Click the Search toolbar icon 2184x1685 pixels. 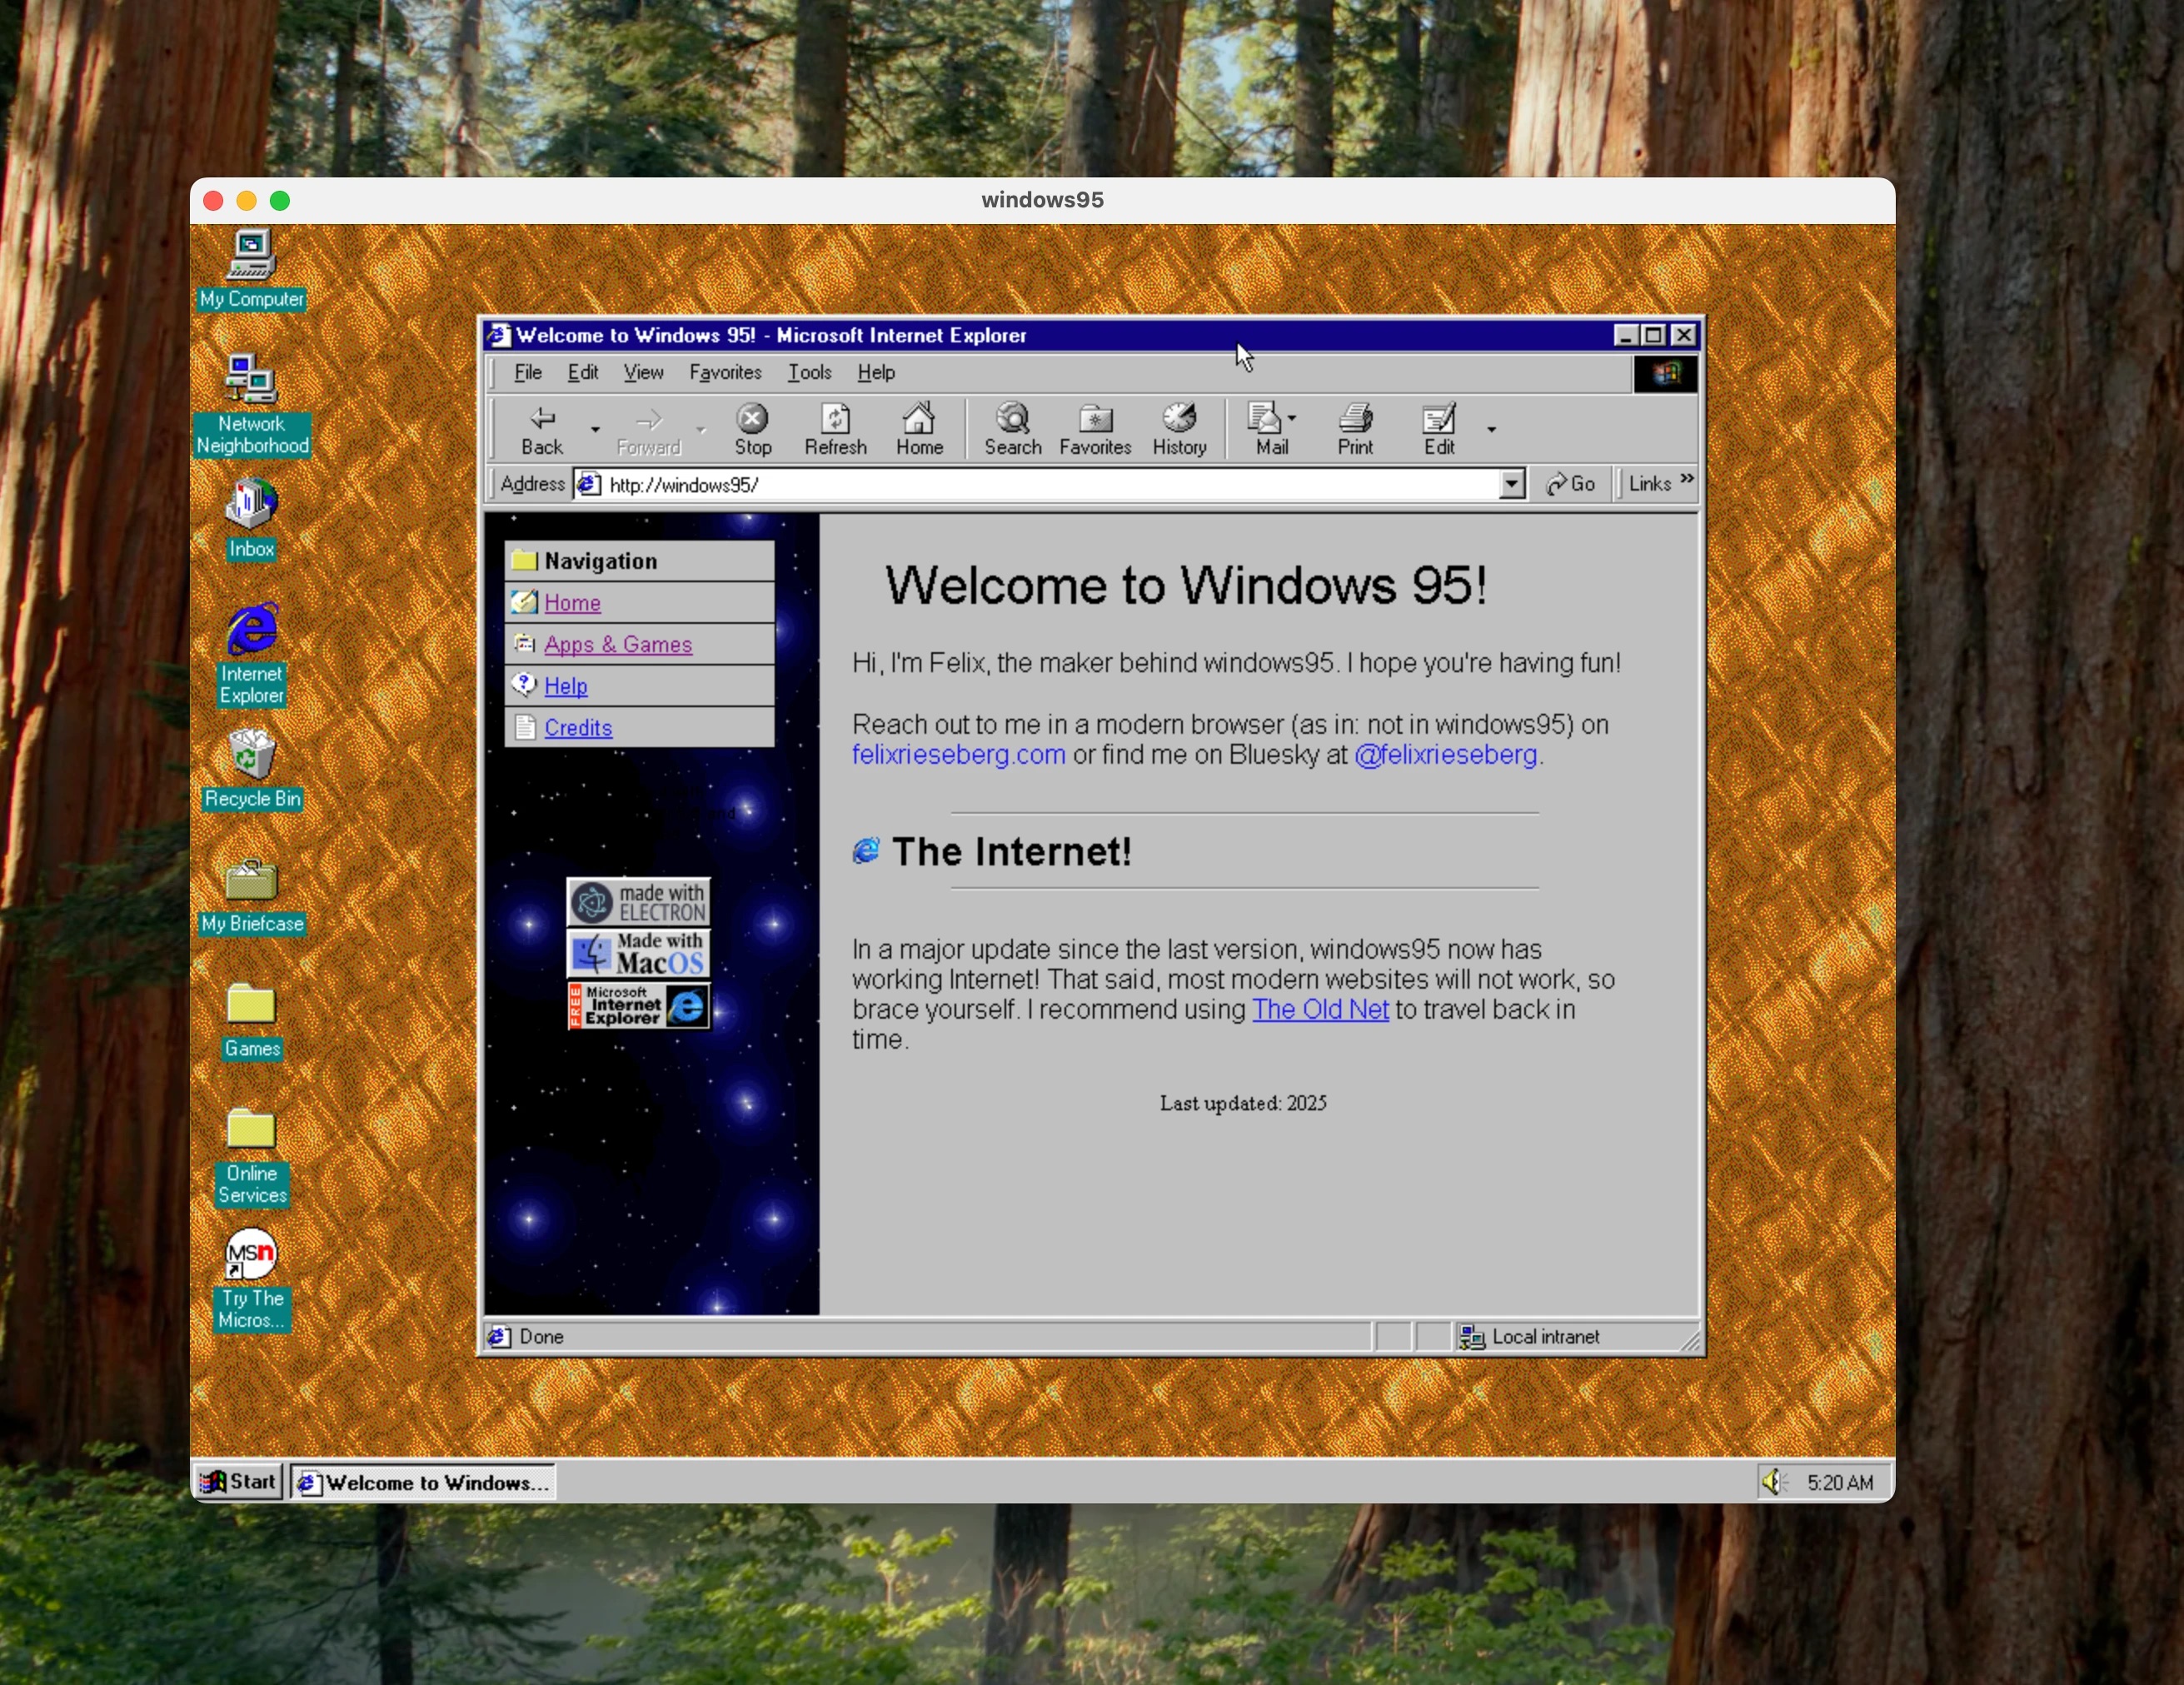1012,425
